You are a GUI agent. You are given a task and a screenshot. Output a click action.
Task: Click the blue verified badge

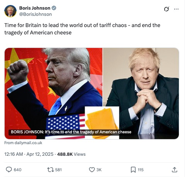(x=54, y=8)
